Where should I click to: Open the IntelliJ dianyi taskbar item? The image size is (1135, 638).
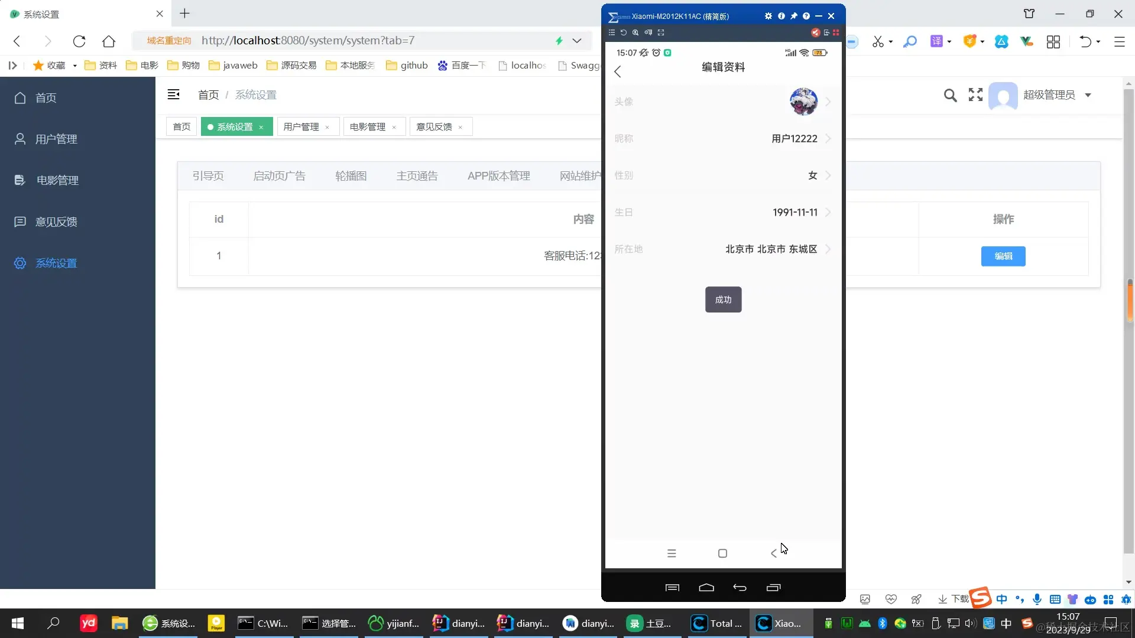(459, 623)
